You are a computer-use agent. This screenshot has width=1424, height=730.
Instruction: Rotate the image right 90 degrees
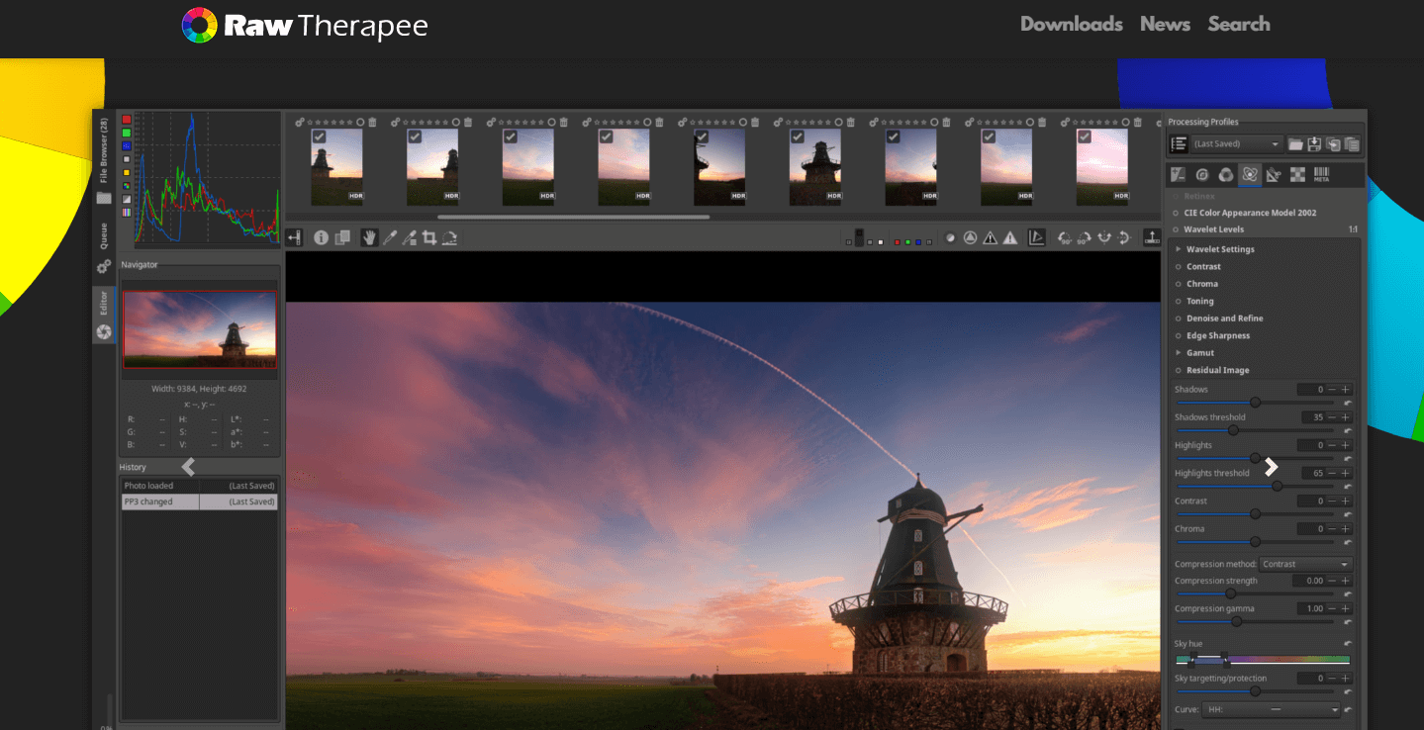tap(1083, 238)
